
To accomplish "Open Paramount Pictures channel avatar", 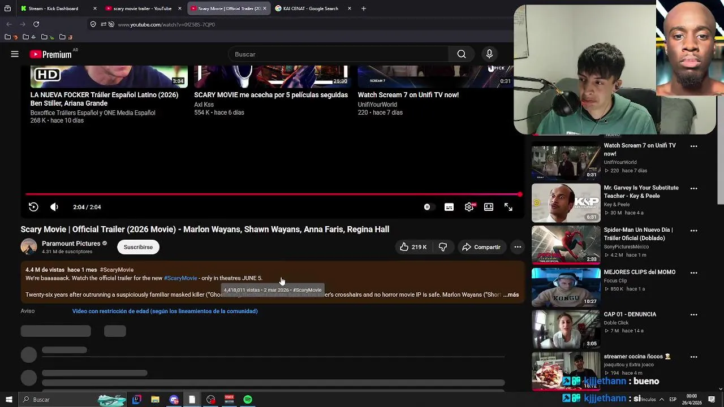I will (x=29, y=247).
